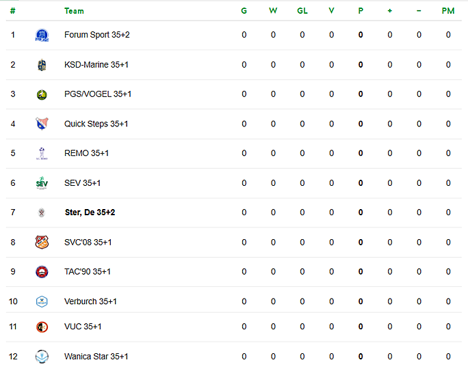Click the KSD-Marine club crest

[42, 65]
